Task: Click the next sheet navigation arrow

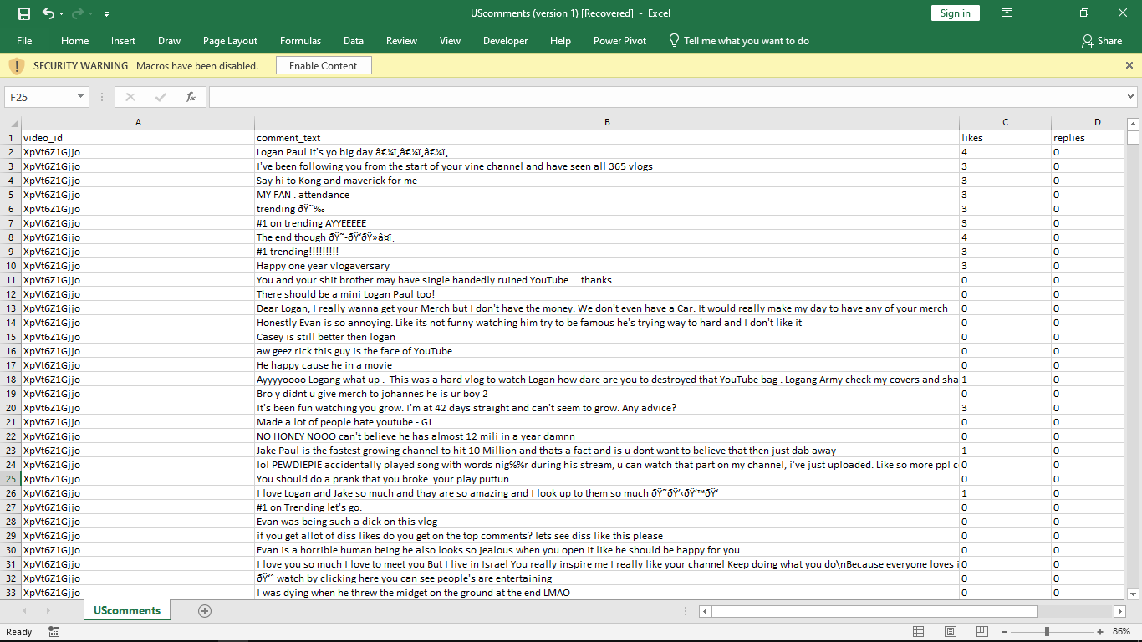Action: [x=48, y=611]
